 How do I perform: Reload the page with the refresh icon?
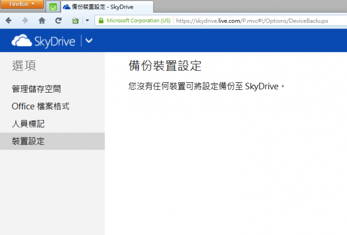[x=58, y=21]
